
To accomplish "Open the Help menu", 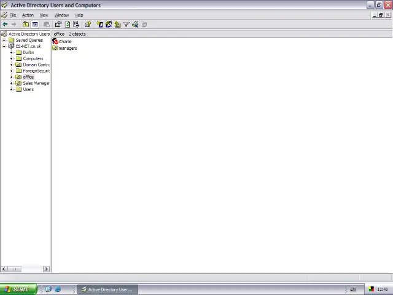I will click(x=79, y=15).
